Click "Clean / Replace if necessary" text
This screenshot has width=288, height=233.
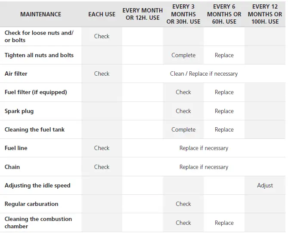(204, 74)
